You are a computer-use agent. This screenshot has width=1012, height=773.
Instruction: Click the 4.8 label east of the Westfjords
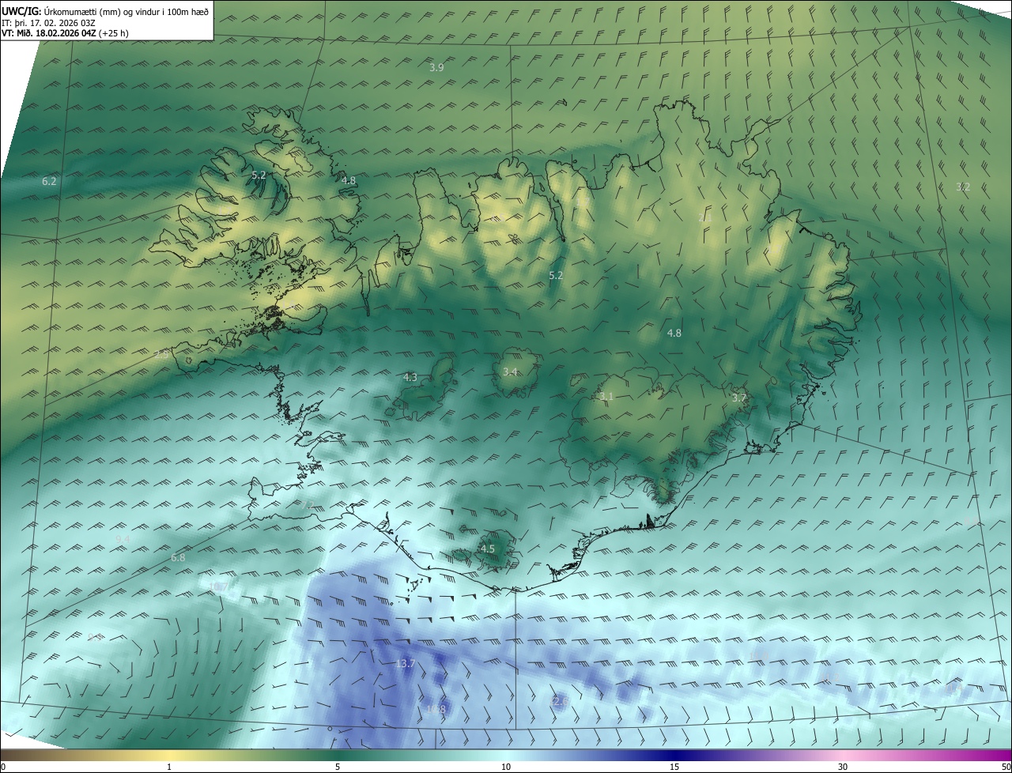click(x=349, y=181)
